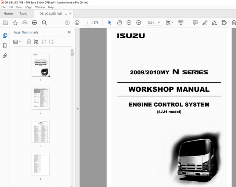
Task: Close the Page Thumbnails panel
Action: [69, 32]
